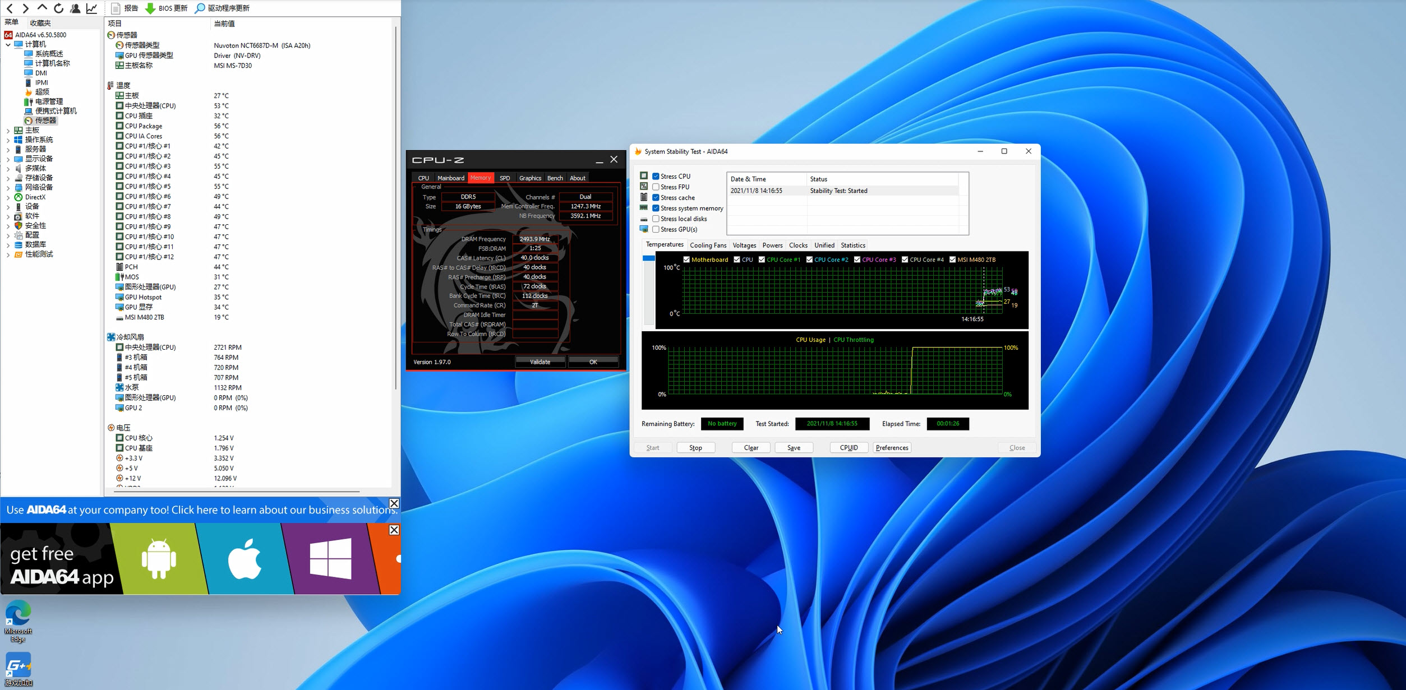The image size is (1406, 690).
Task: Close the AIDA64 app ad banner
Action: pyautogui.click(x=394, y=530)
